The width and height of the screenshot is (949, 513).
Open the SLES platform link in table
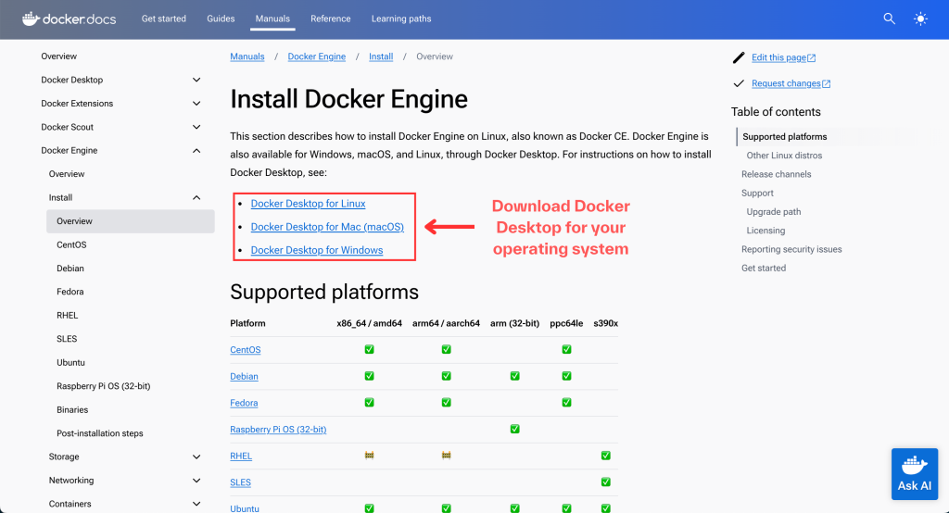[240, 482]
